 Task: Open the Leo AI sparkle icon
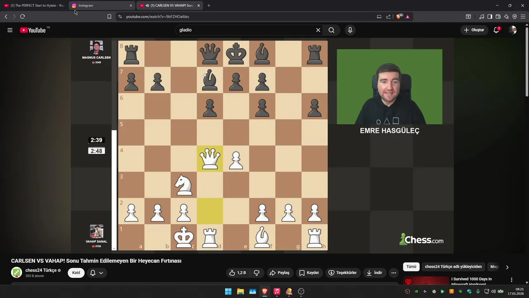(x=506, y=17)
